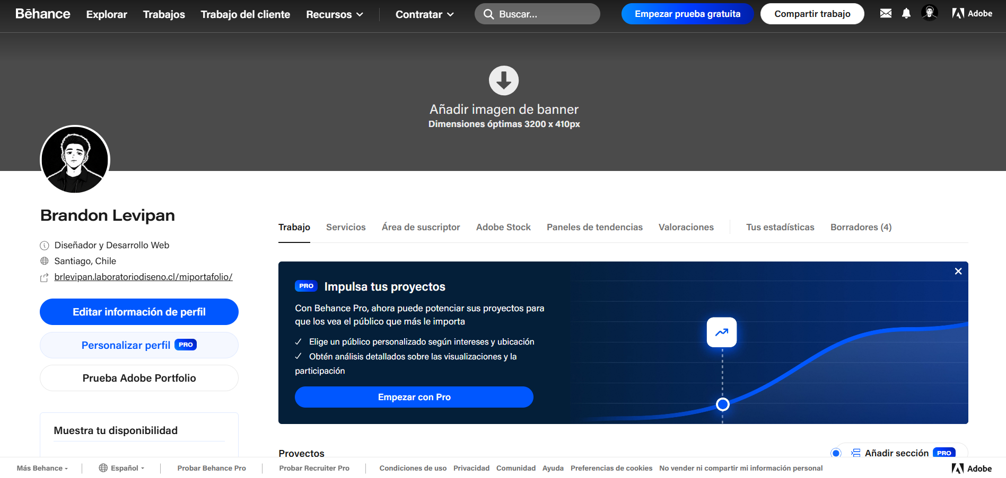Click the Añadir imagen de banner text
Image resolution: width=1006 pixels, height=478 pixels.
(504, 109)
